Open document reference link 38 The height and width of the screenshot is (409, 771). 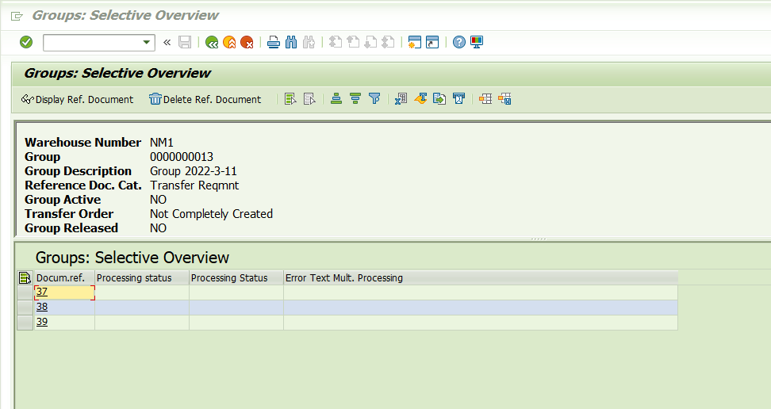(x=42, y=307)
